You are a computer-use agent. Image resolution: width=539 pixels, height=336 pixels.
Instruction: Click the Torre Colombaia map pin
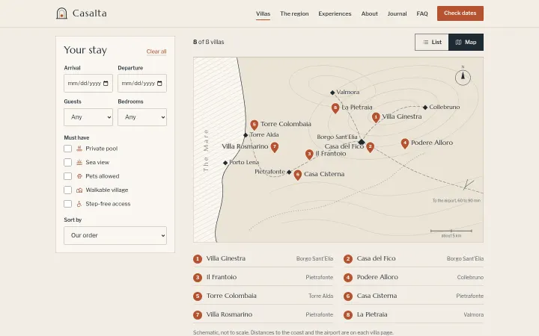pyautogui.click(x=254, y=125)
